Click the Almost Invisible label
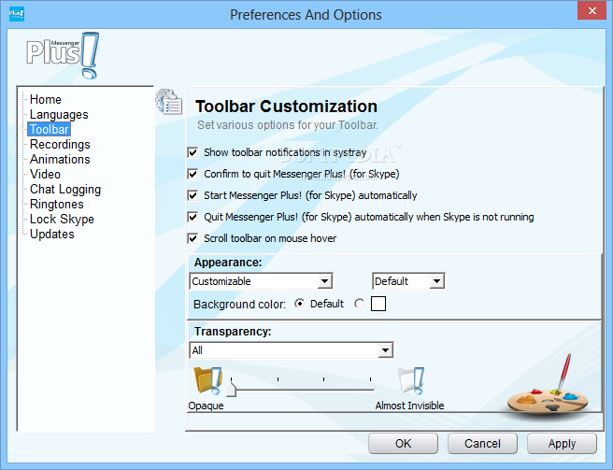This screenshot has width=613, height=470. coord(409,406)
